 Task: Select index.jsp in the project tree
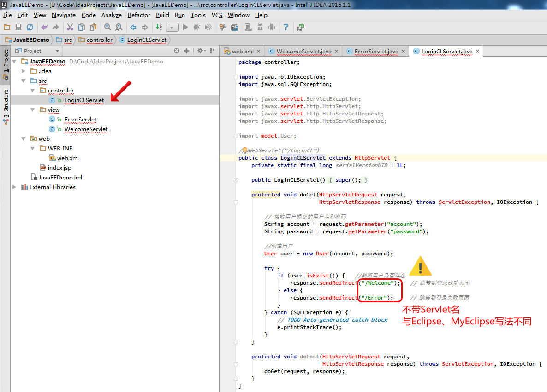click(59, 168)
